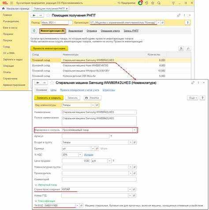Open the Справочники section in sidebar
The width and height of the screenshot is (209, 210).
[x=10, y=79]
